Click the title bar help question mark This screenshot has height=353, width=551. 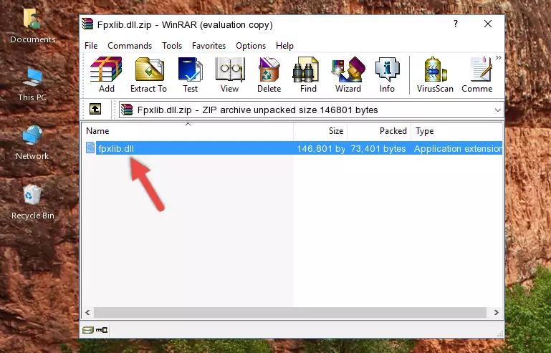click(x=456, y=24)
